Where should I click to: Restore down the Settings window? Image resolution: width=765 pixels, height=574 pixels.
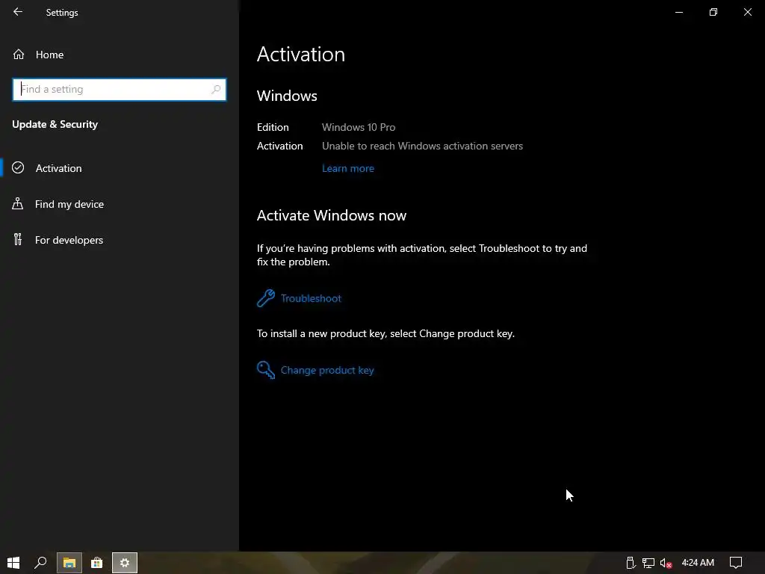[713, 12]
